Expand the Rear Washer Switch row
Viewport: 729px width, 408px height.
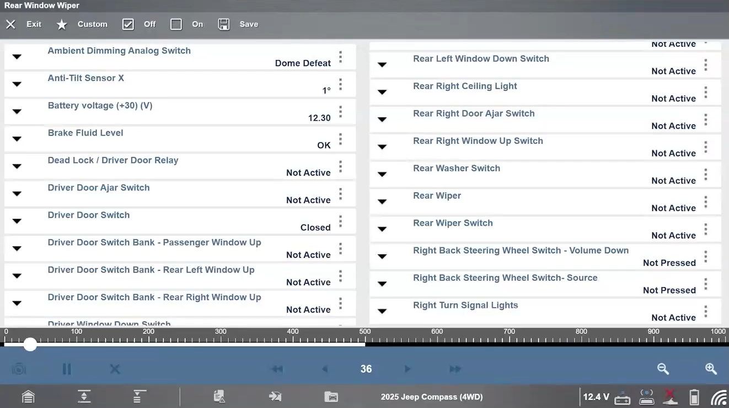click(382, 174)
